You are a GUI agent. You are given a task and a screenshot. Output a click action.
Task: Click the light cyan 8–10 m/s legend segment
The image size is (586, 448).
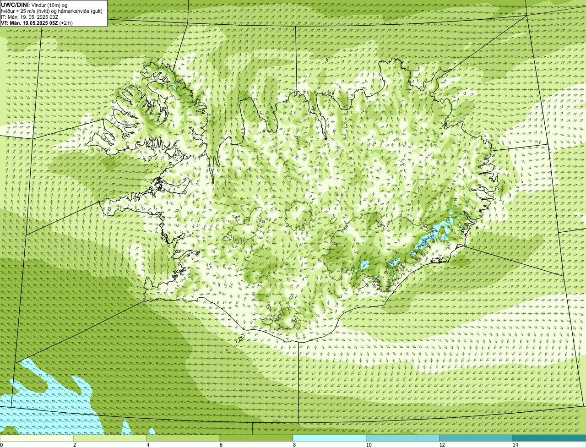coord(330,438)
